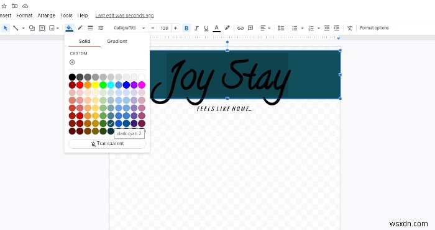The height and width of the screenshot is (230, 435).
Task: Pick the magenta color swatch
Action: [x=142, y=85]
